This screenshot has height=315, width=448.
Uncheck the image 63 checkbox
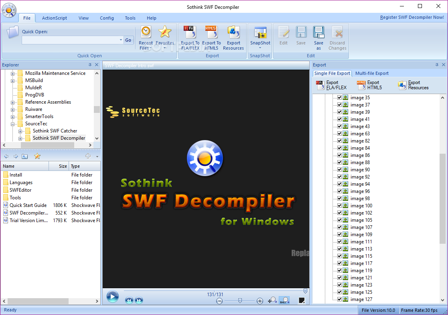339,133
